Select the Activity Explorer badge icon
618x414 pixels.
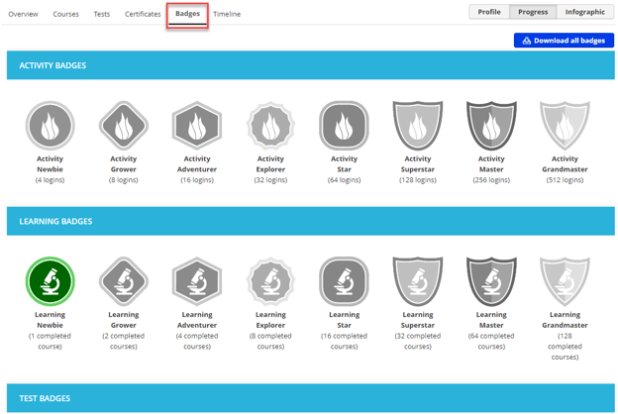pyautogui.click(x=270, y=126)
